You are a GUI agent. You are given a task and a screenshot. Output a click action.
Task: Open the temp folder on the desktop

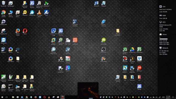coord(18,59)
